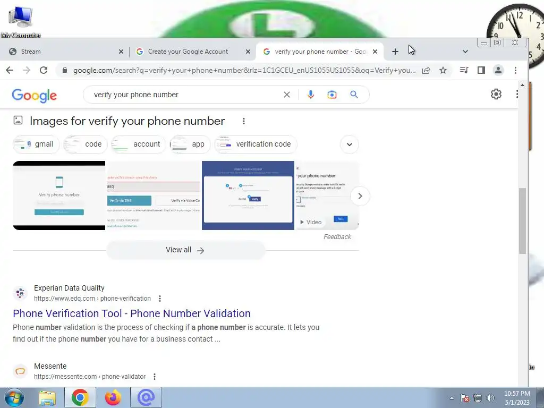This screenshot has width=544, height=408.
Task: Open options for Images section
Action: click(244, 121)
